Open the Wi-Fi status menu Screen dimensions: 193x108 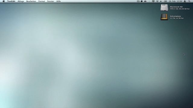pyautogui.click(x=157, y=1)
